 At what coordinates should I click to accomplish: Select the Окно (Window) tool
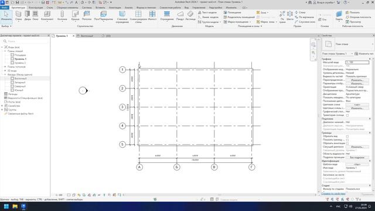pyautogui.click(x=35, y=16)
